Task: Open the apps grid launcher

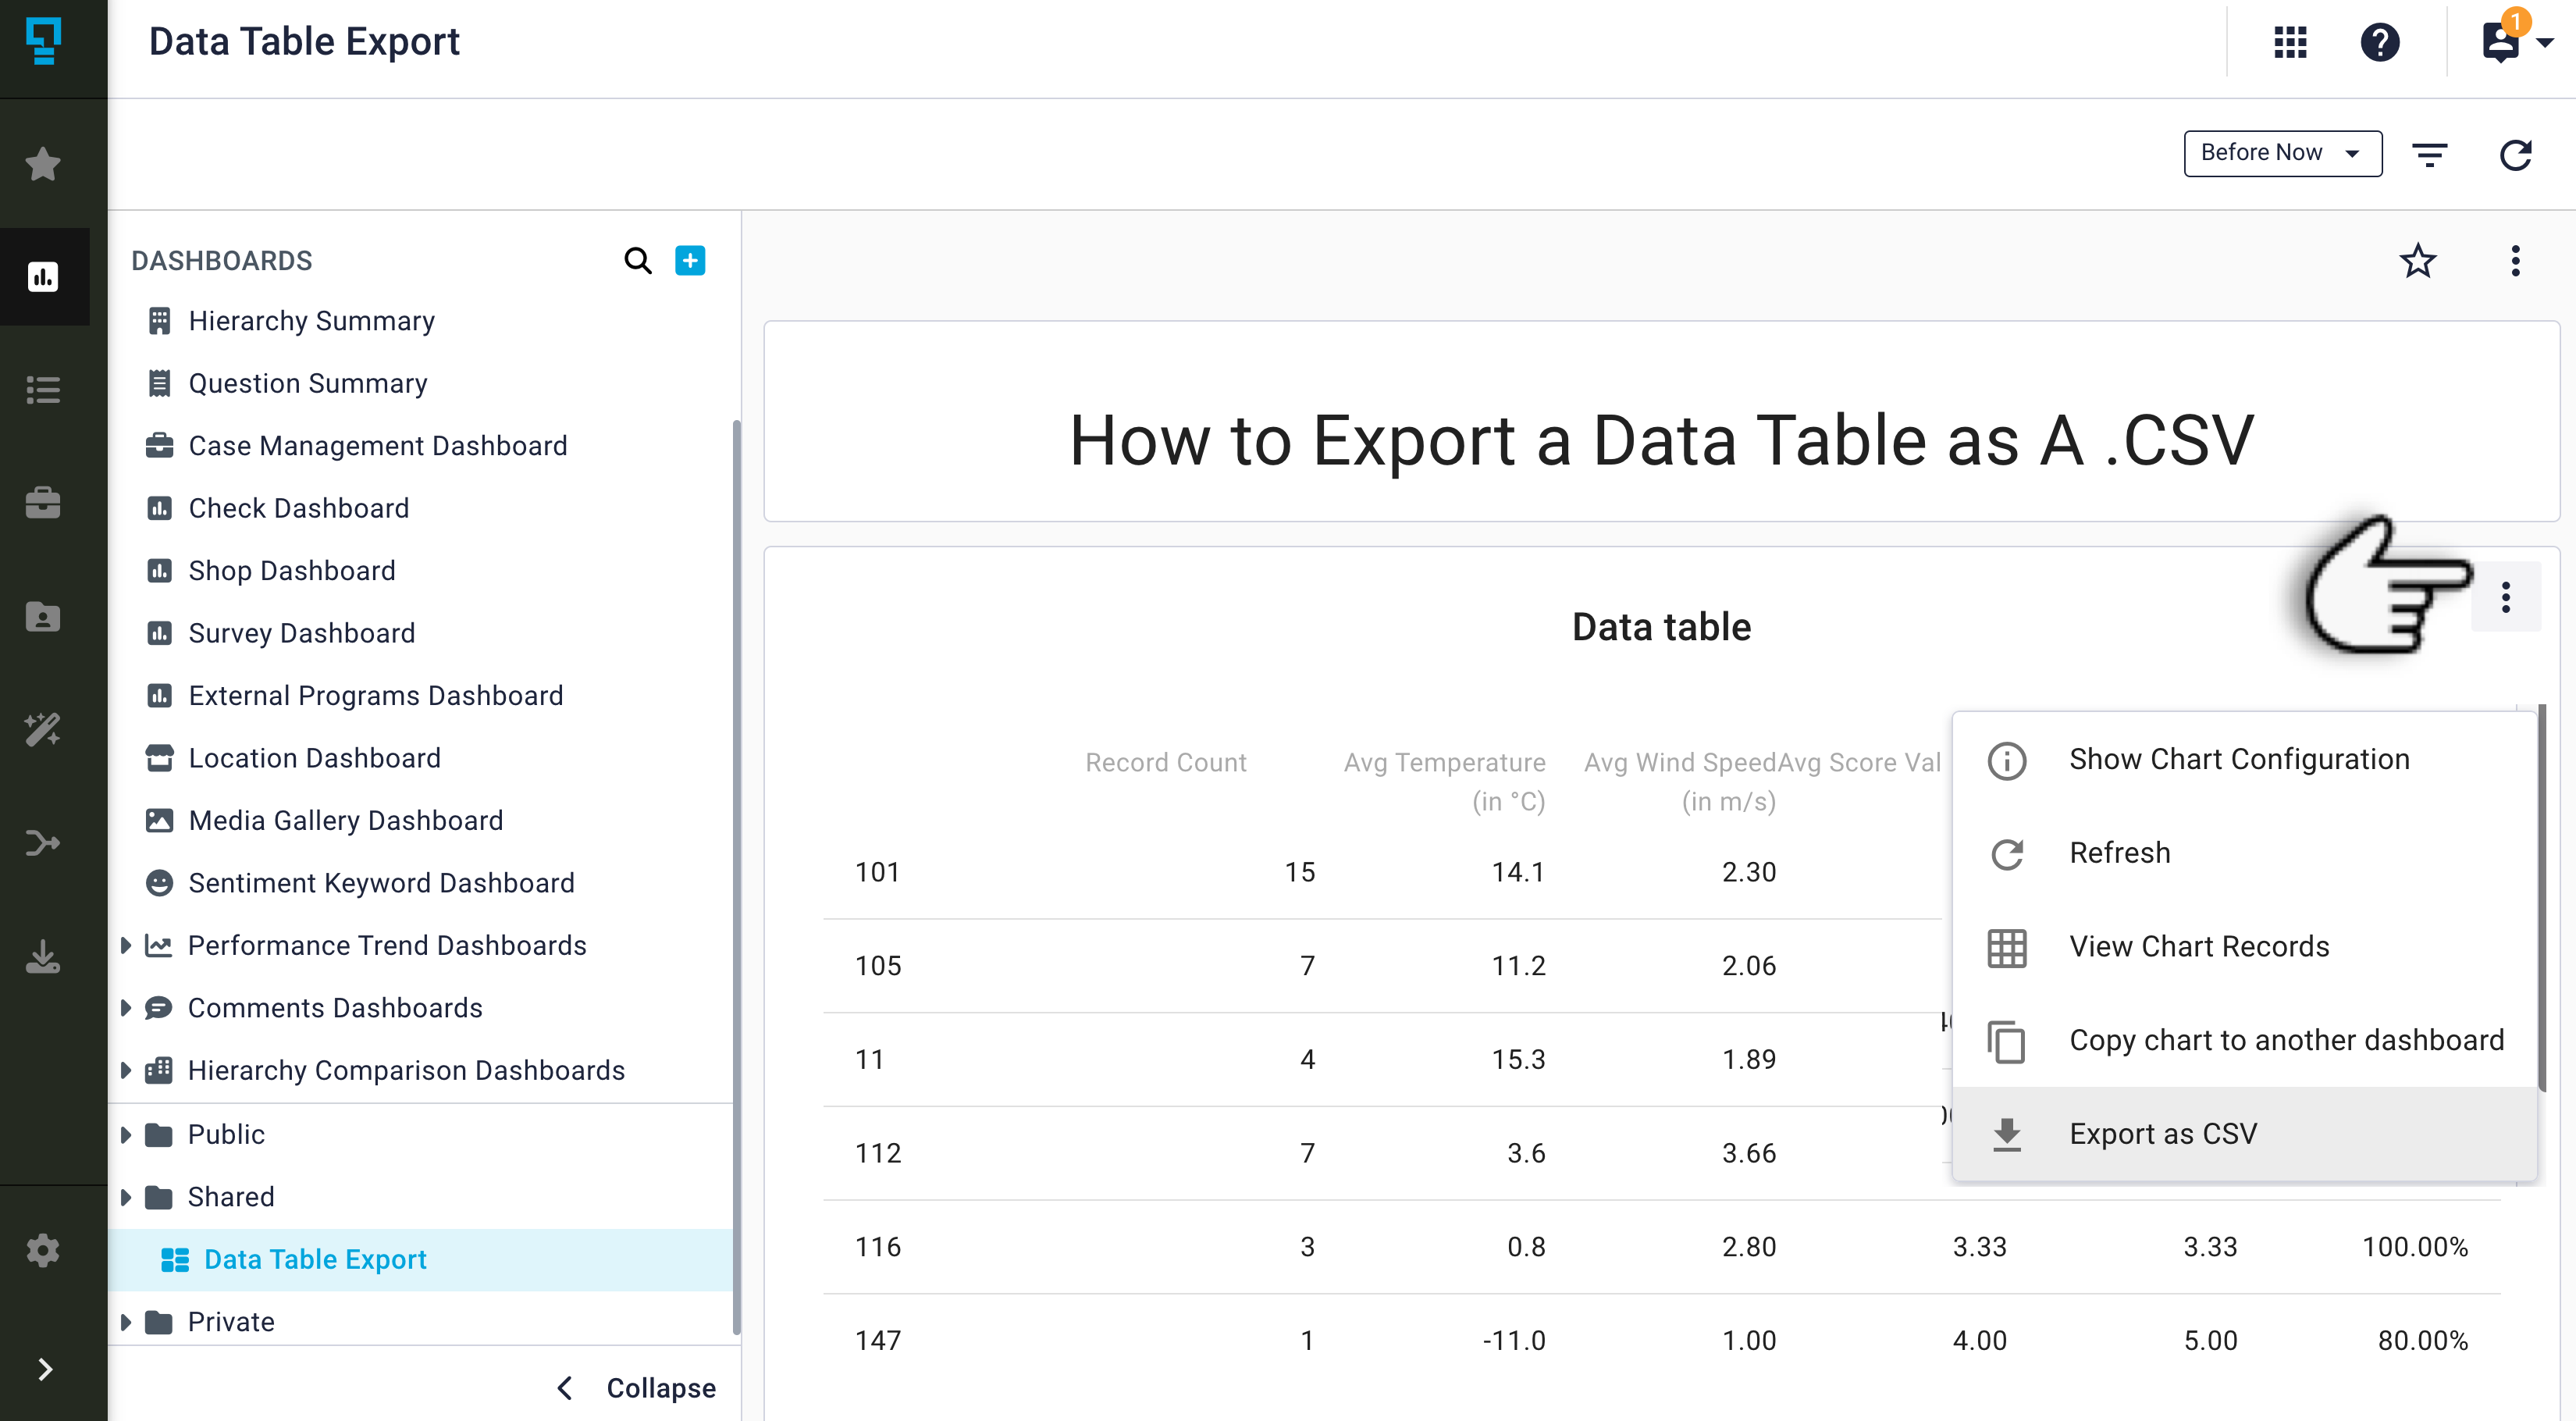Action: tap(2290, 42)
